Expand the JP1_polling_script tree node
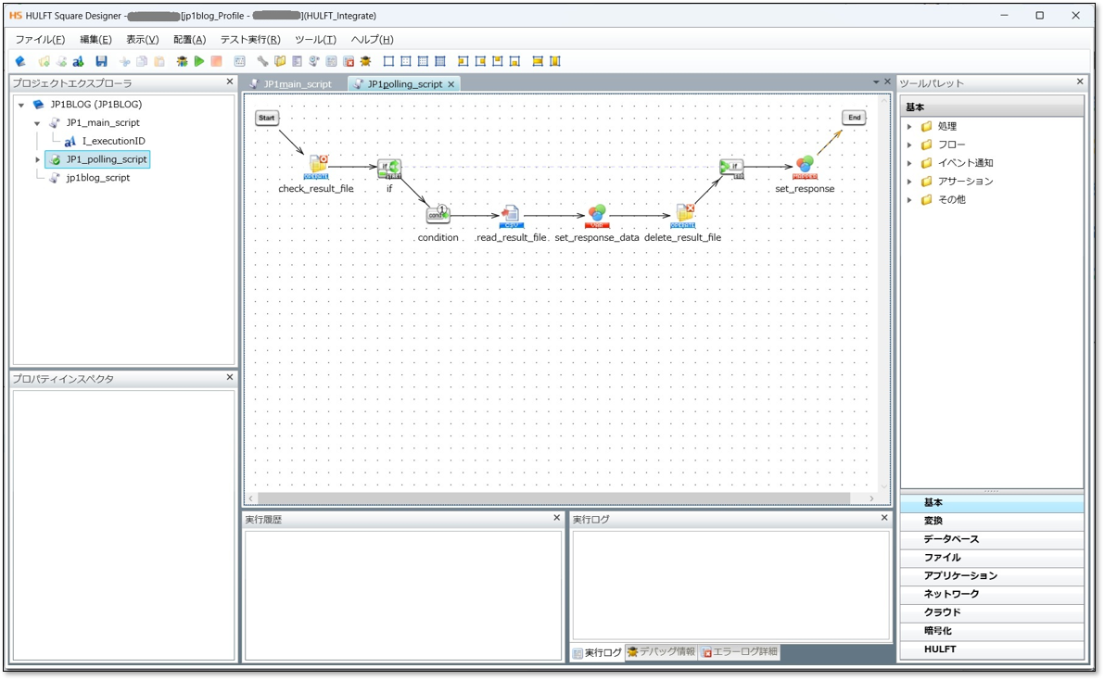 pyautogui.click(x=37, y=160)
